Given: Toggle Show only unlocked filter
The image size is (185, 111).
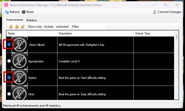Looking at the screenshot, I should (62, 27).
